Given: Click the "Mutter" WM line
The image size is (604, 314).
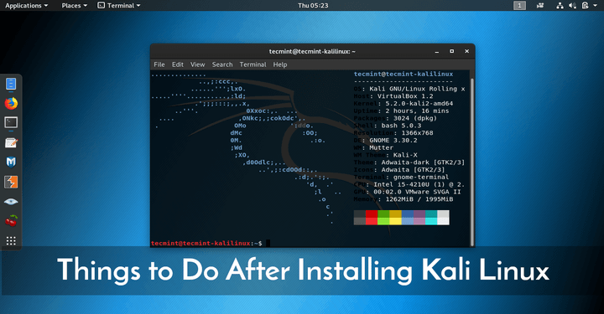Looking at the screenshot, I should pyautogui.click(x=373, y=147).
